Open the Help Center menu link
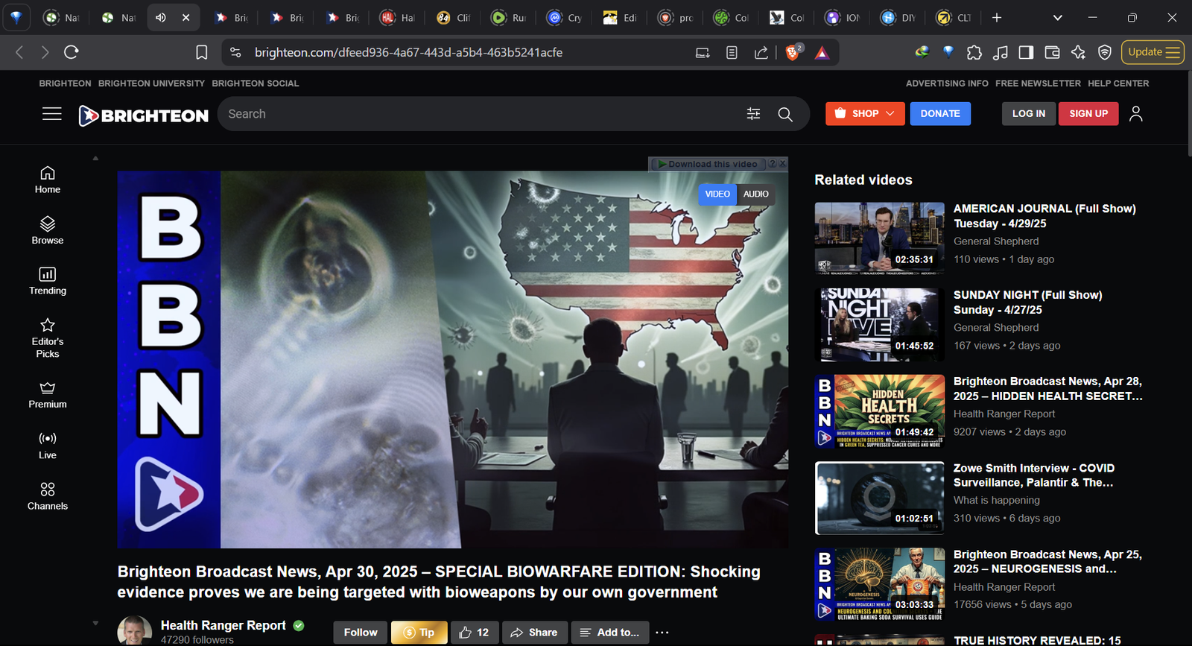This screenshot has height=646, width=1192. [1117, 83]
